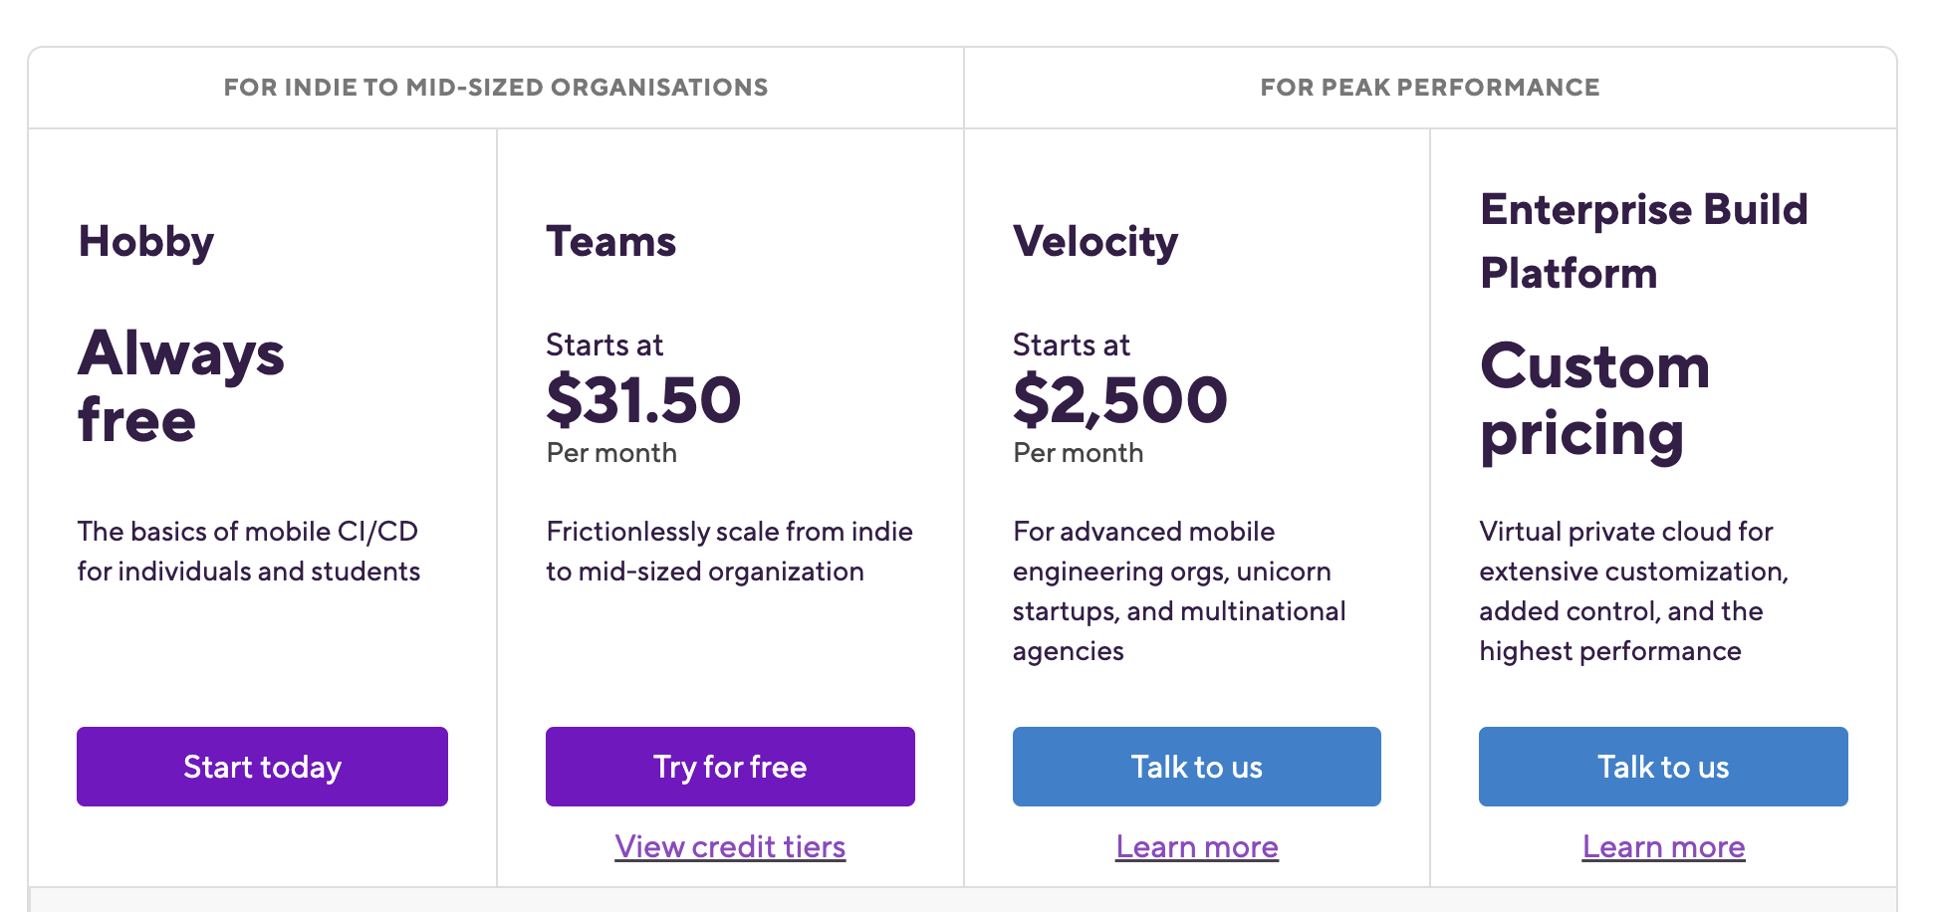Open the View credit tiers link
Screen dimensions: 1938x912
pyautogui.click(x=730, y=846)
